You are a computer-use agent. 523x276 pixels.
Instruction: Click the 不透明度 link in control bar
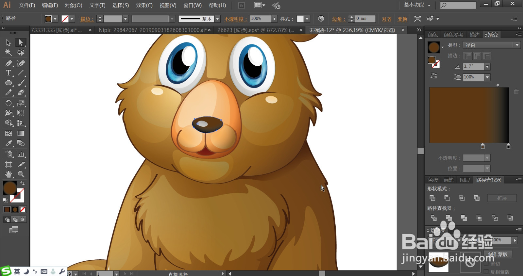[235, 19]
